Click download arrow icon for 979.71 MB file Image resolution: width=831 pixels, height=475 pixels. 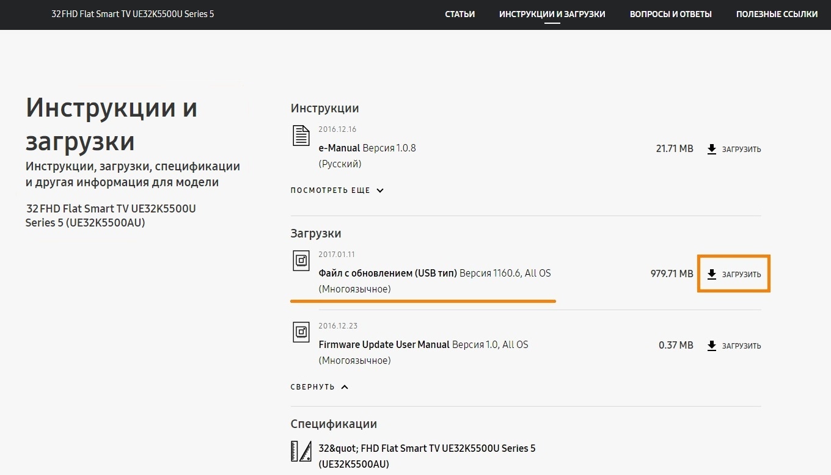[712, 274]
